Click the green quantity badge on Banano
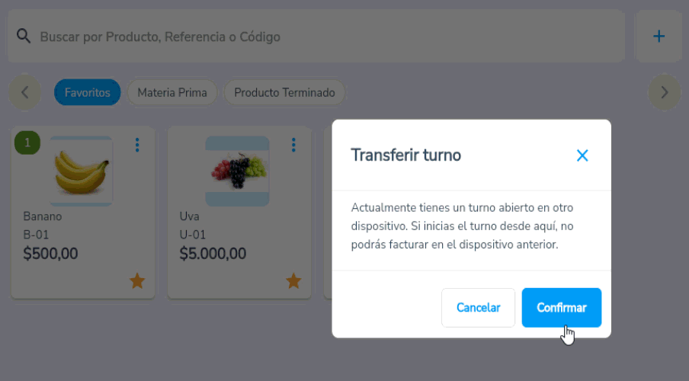Image resolution: width=689 pixels, height=381 pixels. (x=27, y=142)
